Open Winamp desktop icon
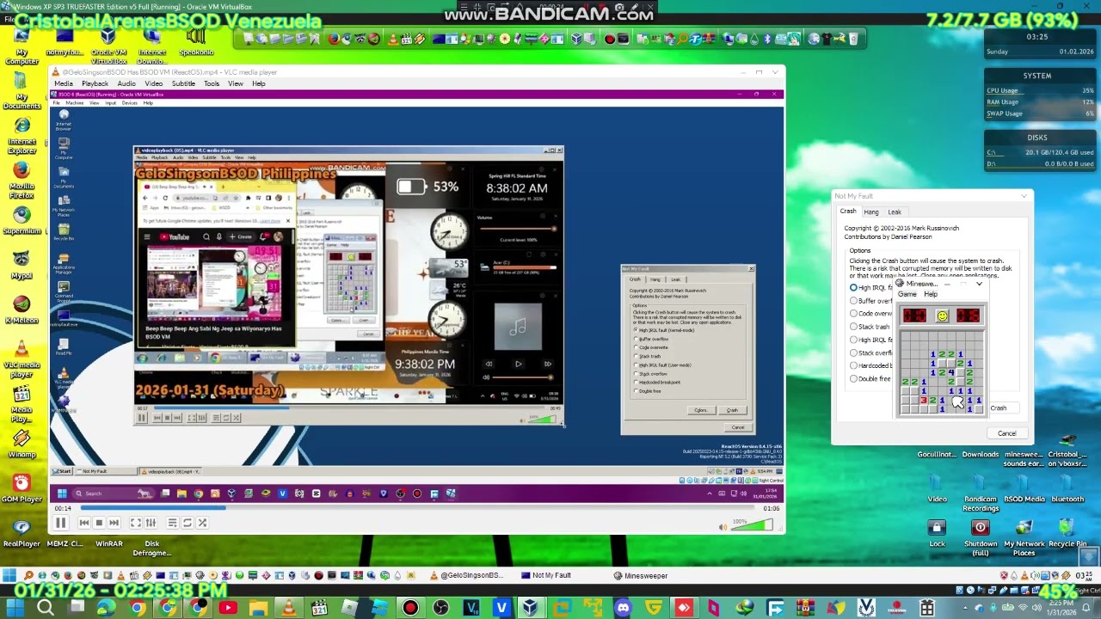The image size is (1101, 619). click(22, 444)
